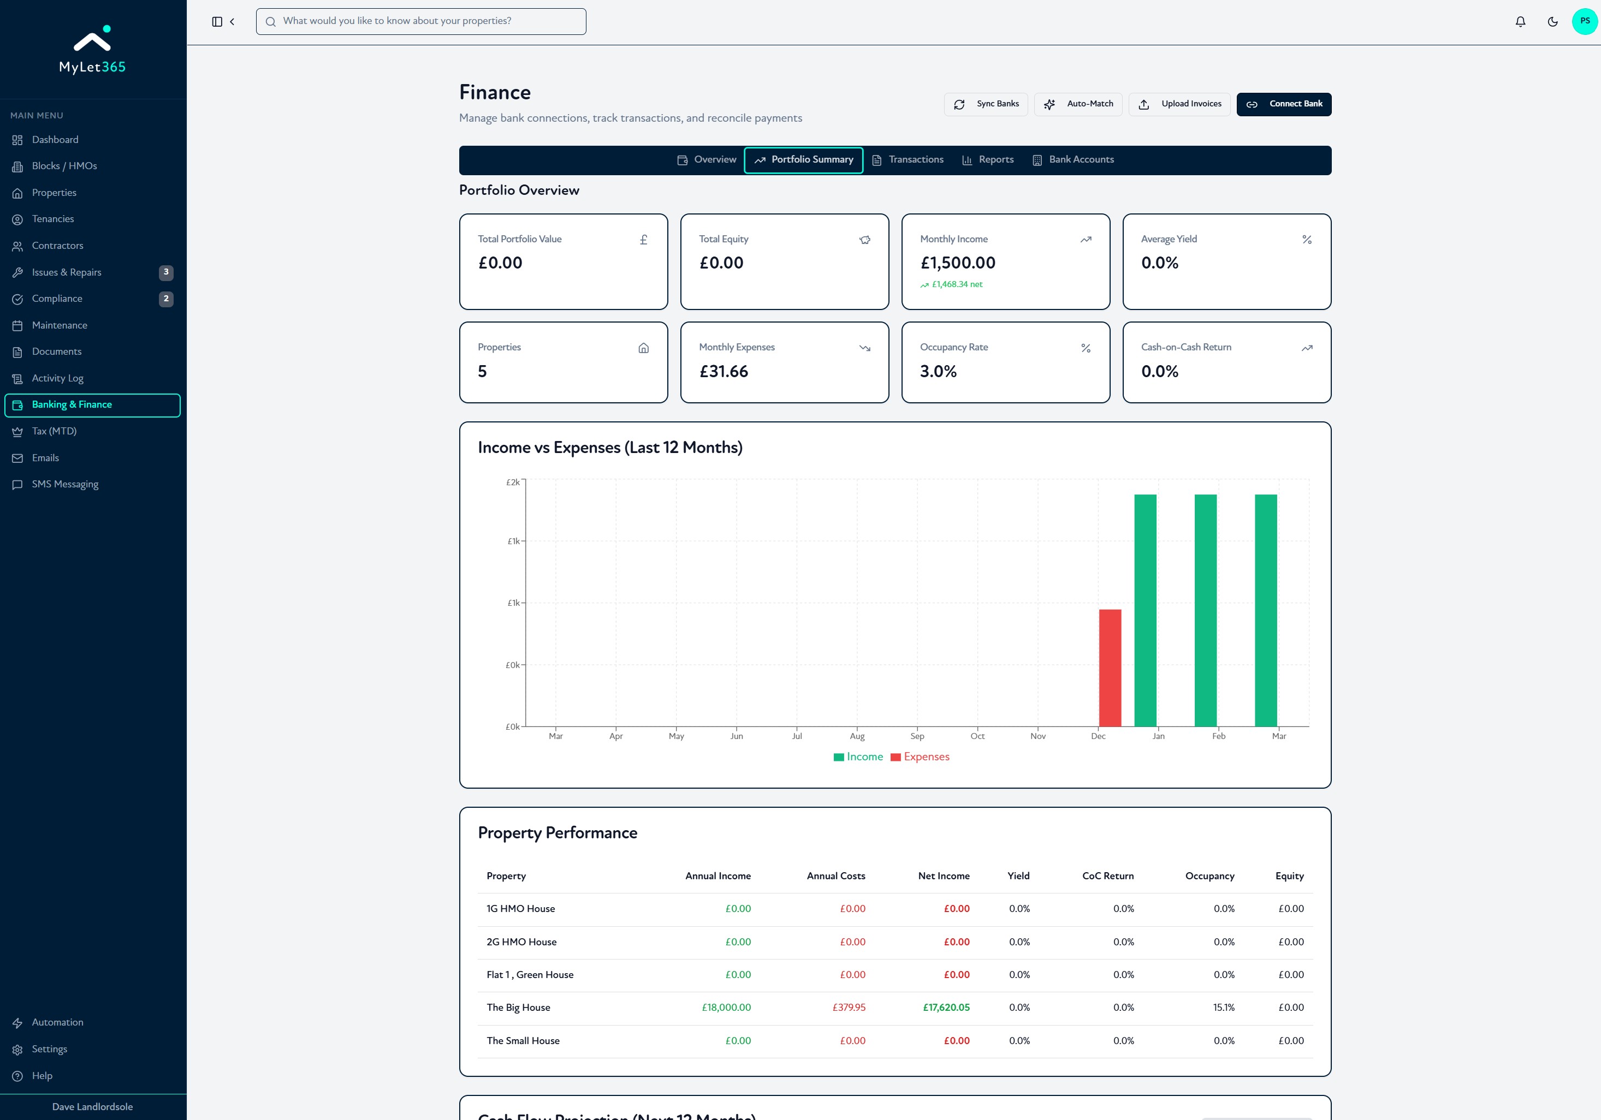Focus the property search input field

(x=421, y=22)
